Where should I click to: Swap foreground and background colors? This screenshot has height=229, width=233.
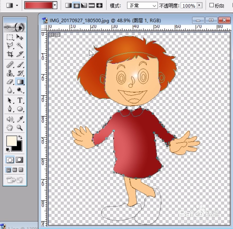pyautogui.click(x=20, y=137)
